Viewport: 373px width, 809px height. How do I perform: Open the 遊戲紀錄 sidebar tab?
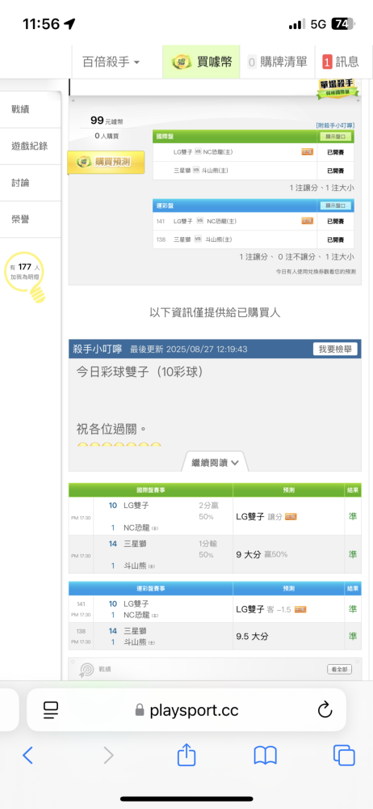[31, 146]
